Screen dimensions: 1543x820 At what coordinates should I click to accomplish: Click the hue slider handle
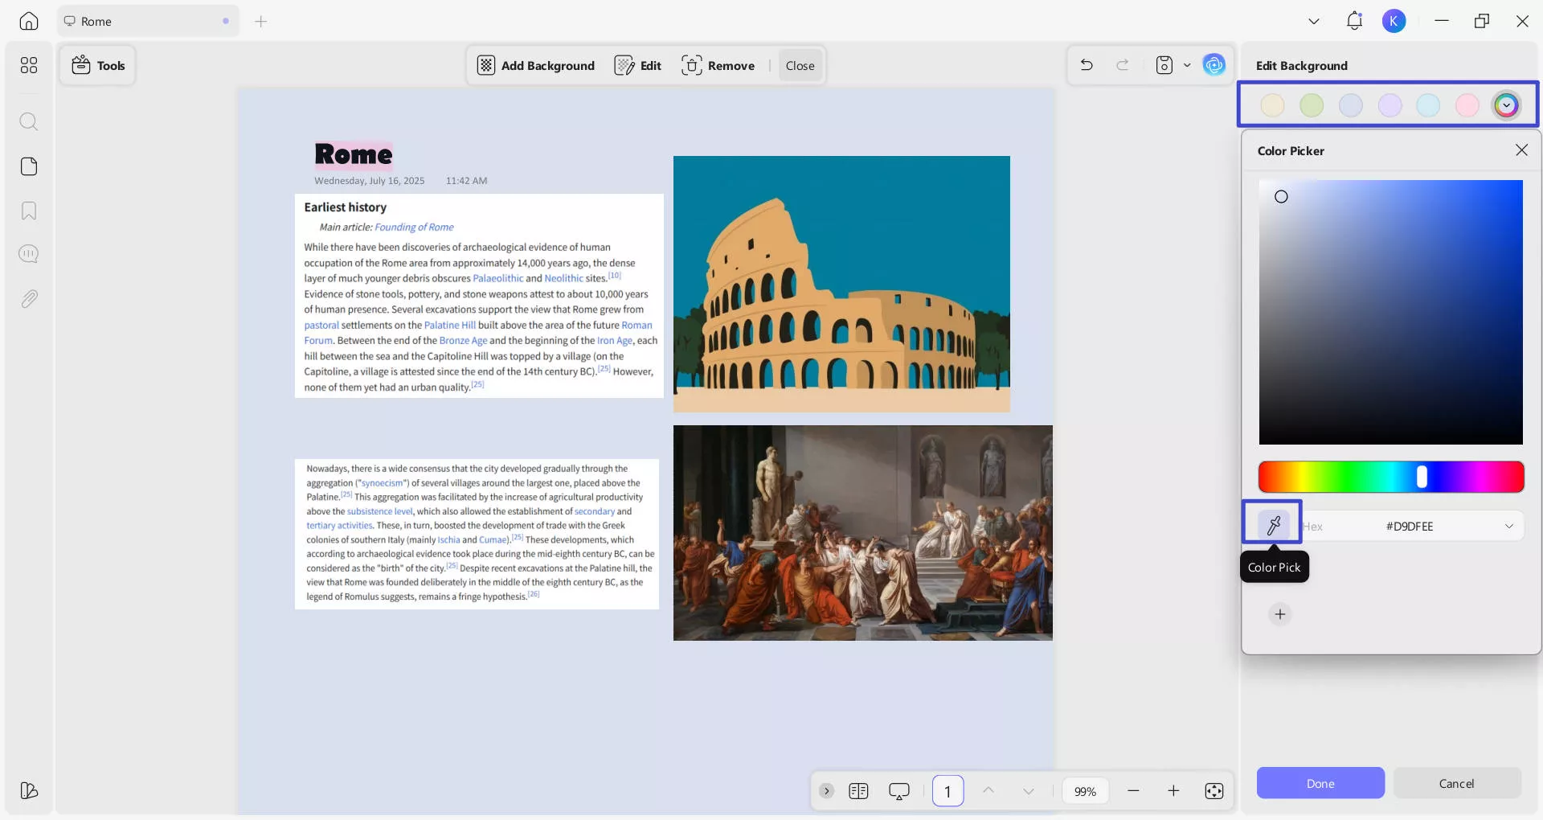pyautogui.click(x=1422, y=477)
